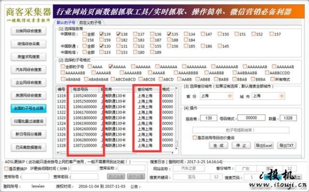The image size is (309, 192).
Task: Tick the 中国移动 全部 checkbox
Action: click(84, 34)
